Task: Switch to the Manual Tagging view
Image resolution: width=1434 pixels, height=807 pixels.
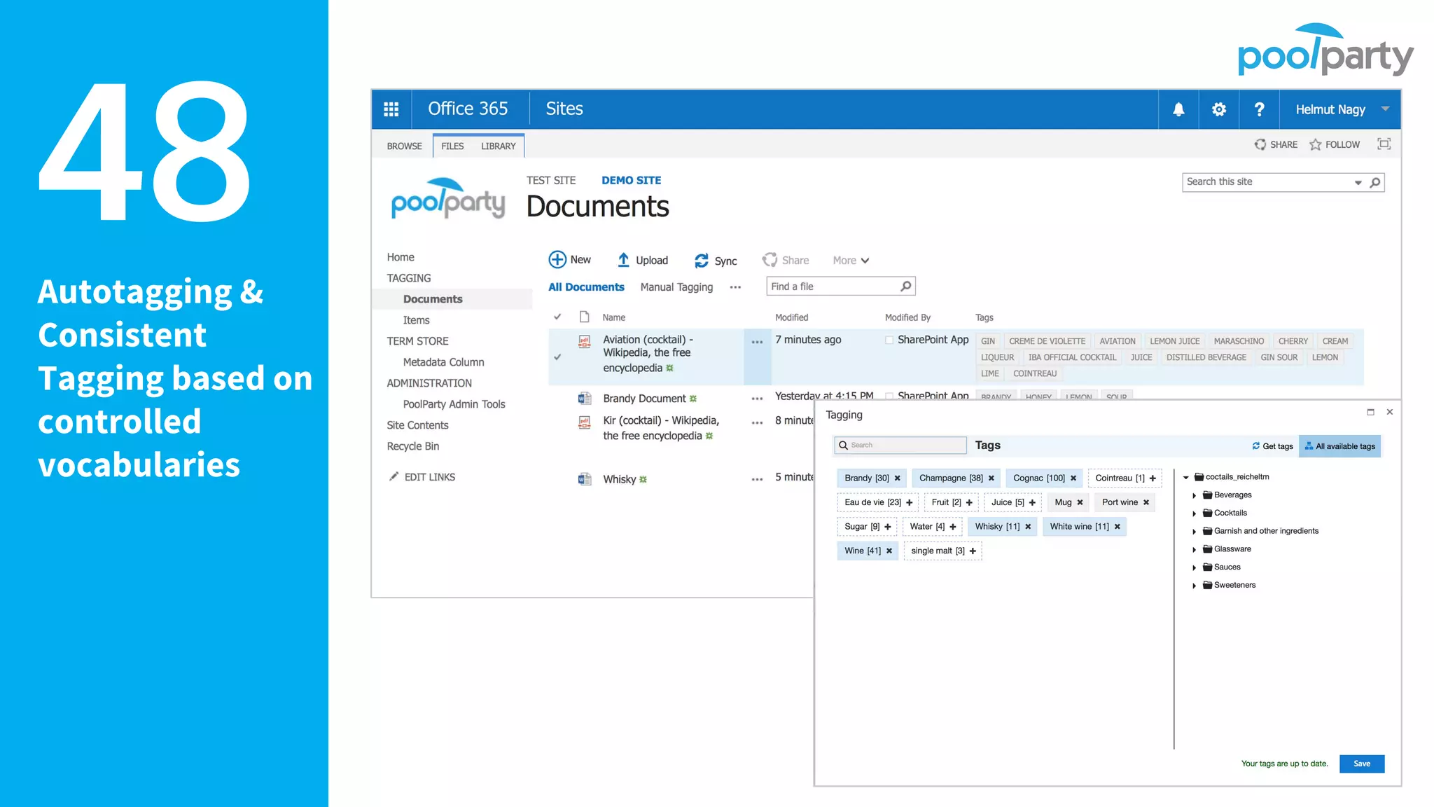Action: tap(676, 287)
